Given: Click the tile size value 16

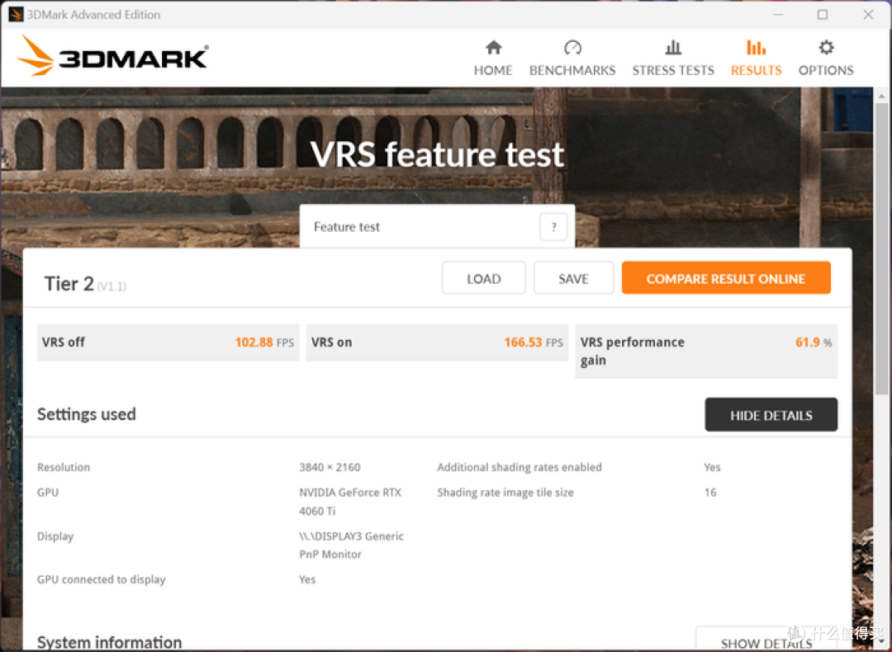Looking at the screenshot, I should click(x=710, y=493).
